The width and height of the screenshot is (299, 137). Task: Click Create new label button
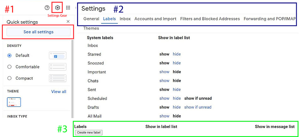88,133
